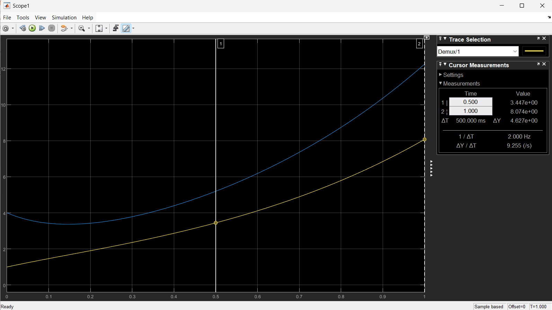Minimize the Scope1 window
This screenshot has width=552, height=310.
[502, 6]
